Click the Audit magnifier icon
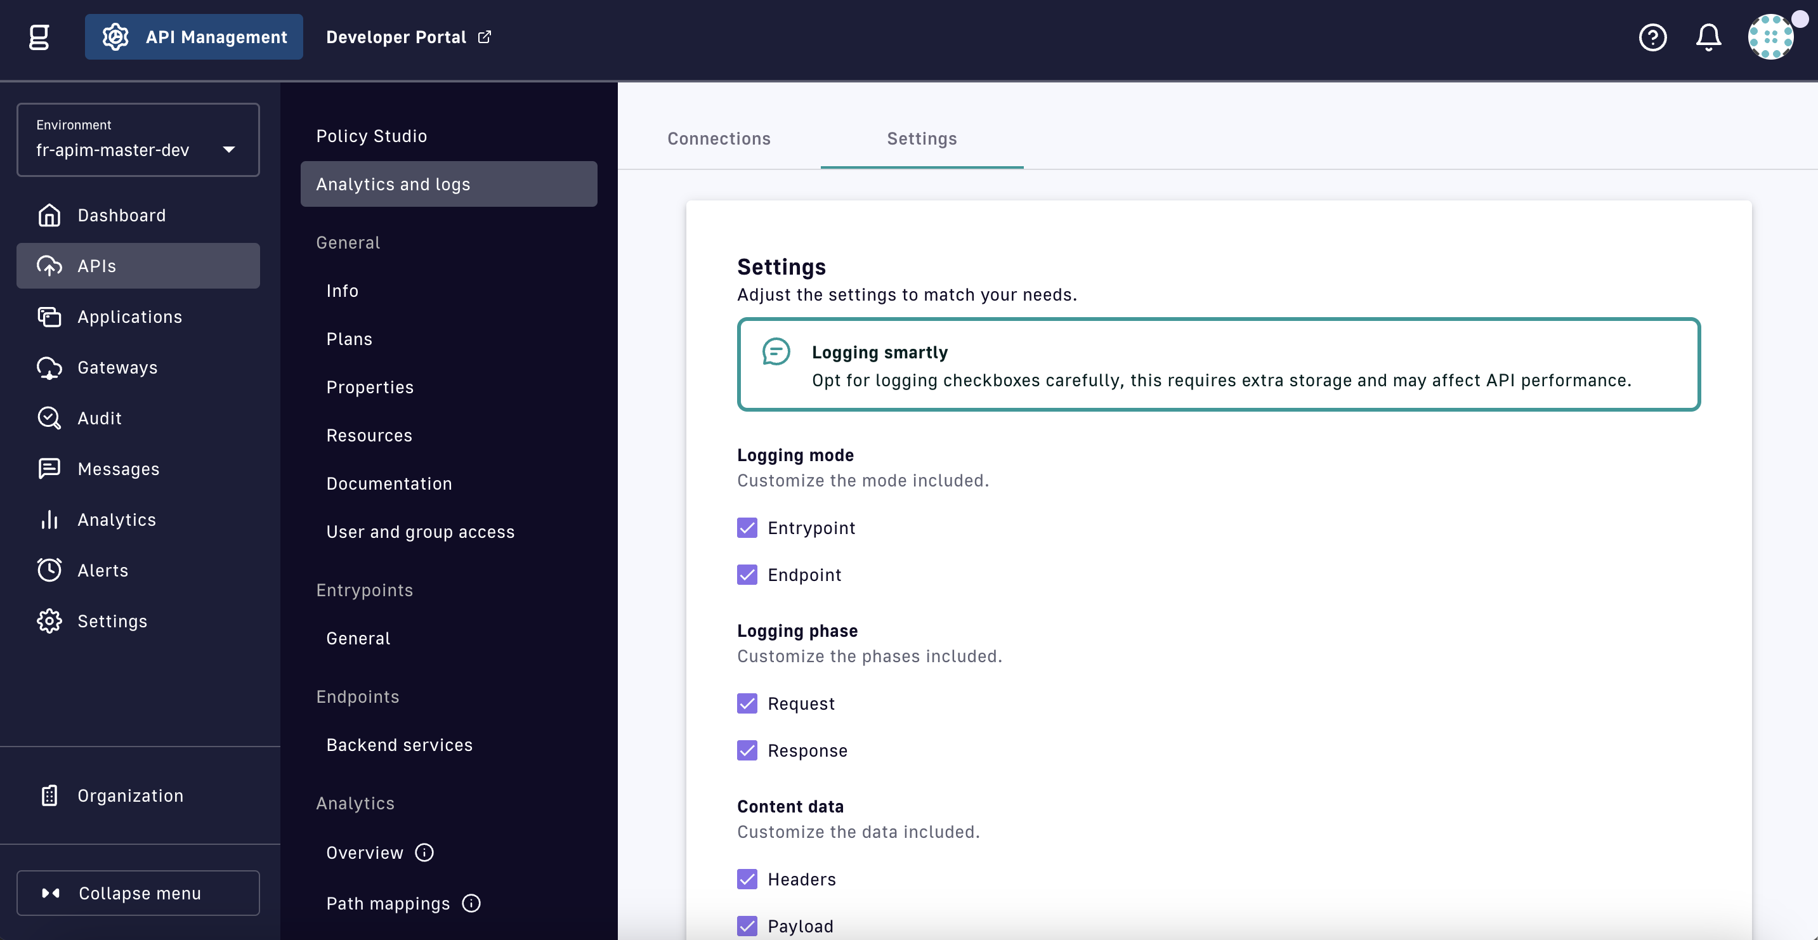The image size is (1818, 940). [49, 419]
